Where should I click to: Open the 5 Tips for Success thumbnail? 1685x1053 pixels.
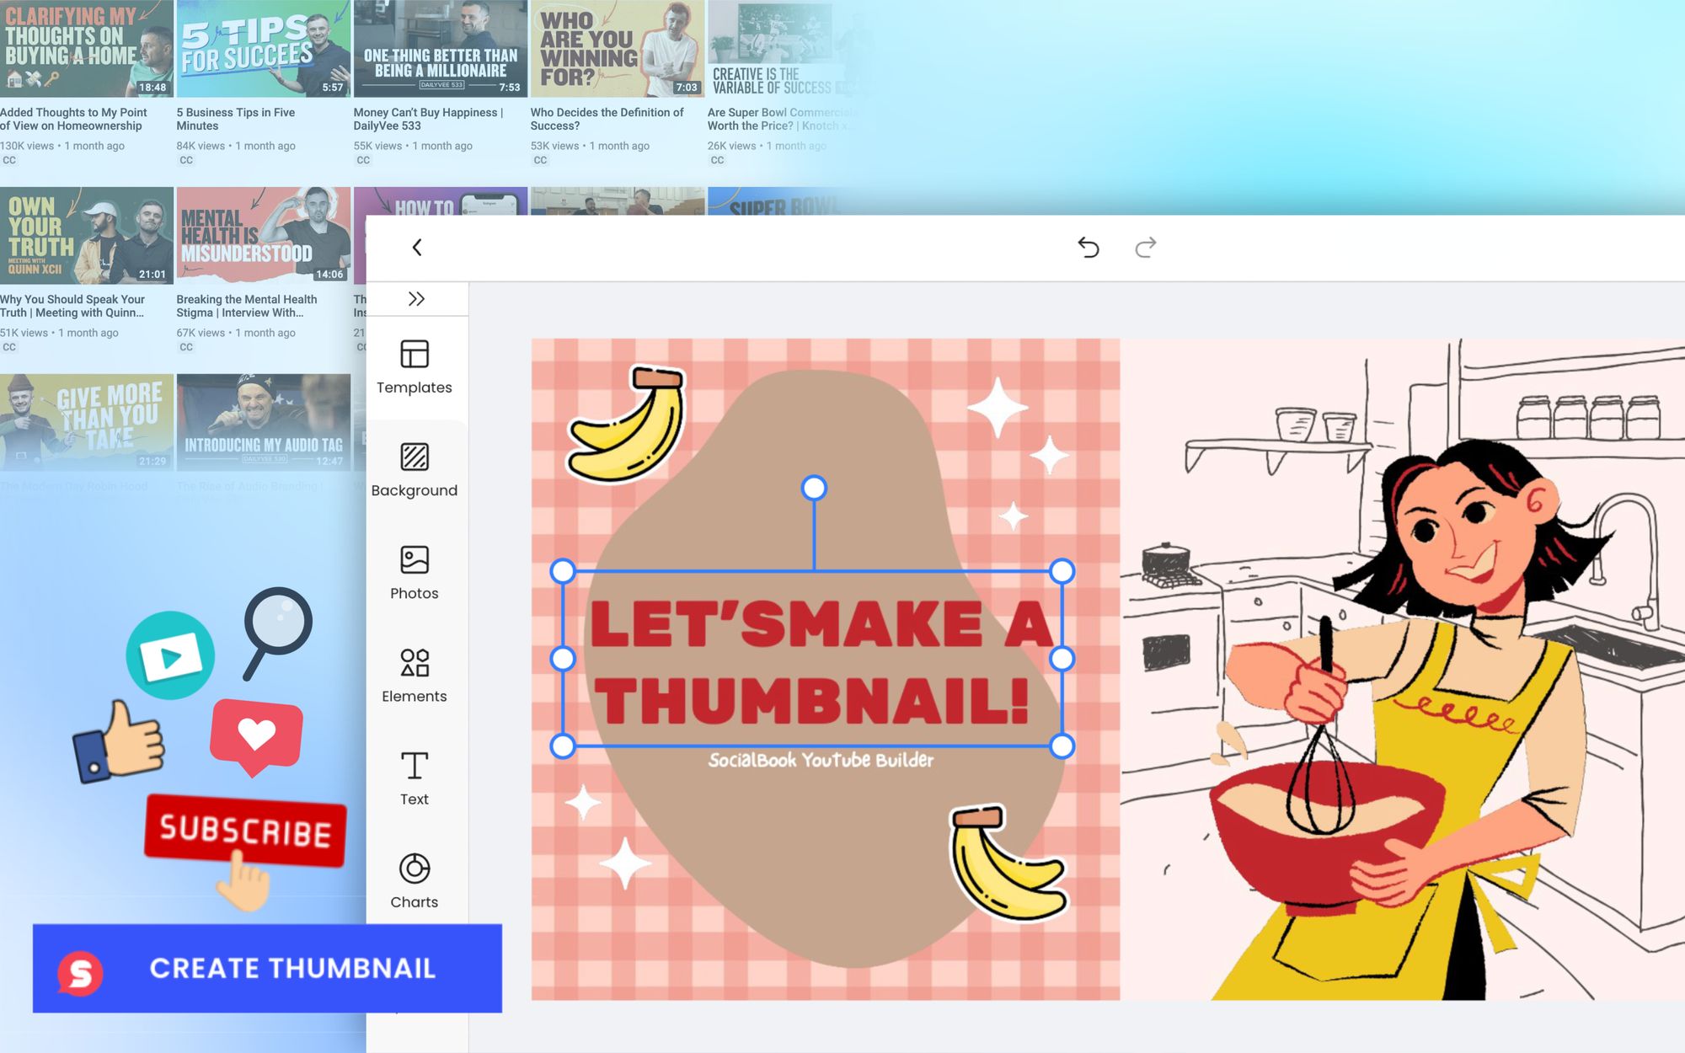pyautogui.click(x=264, y=48)
